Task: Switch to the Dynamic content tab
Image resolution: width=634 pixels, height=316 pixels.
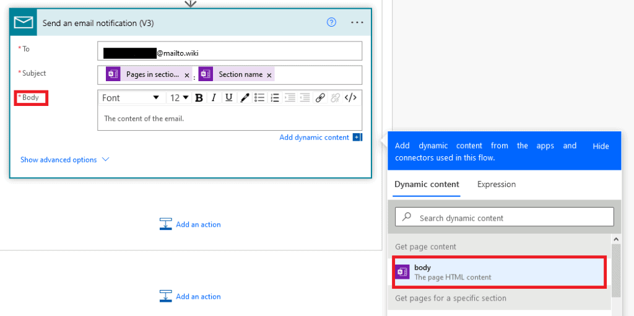Action: (427, 185)
